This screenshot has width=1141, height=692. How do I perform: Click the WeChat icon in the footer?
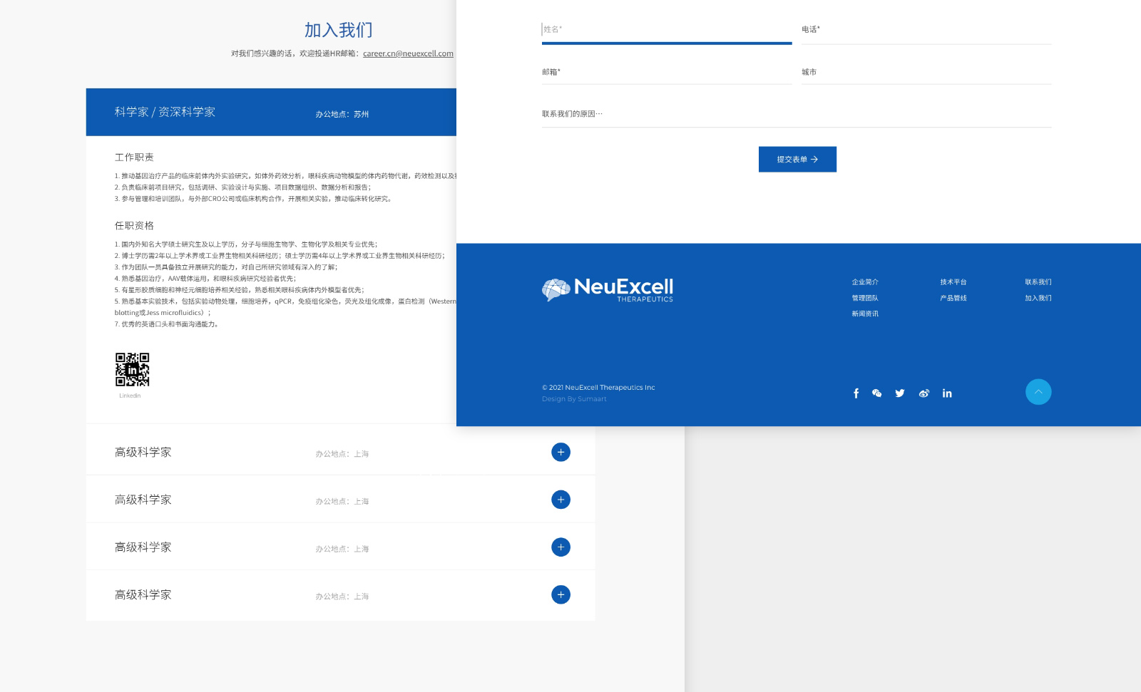(877, 393)
